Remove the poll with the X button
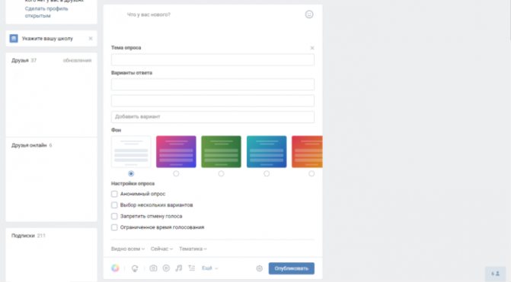The height and width of the screenshot is (282, 511). [x=312, y=48]
